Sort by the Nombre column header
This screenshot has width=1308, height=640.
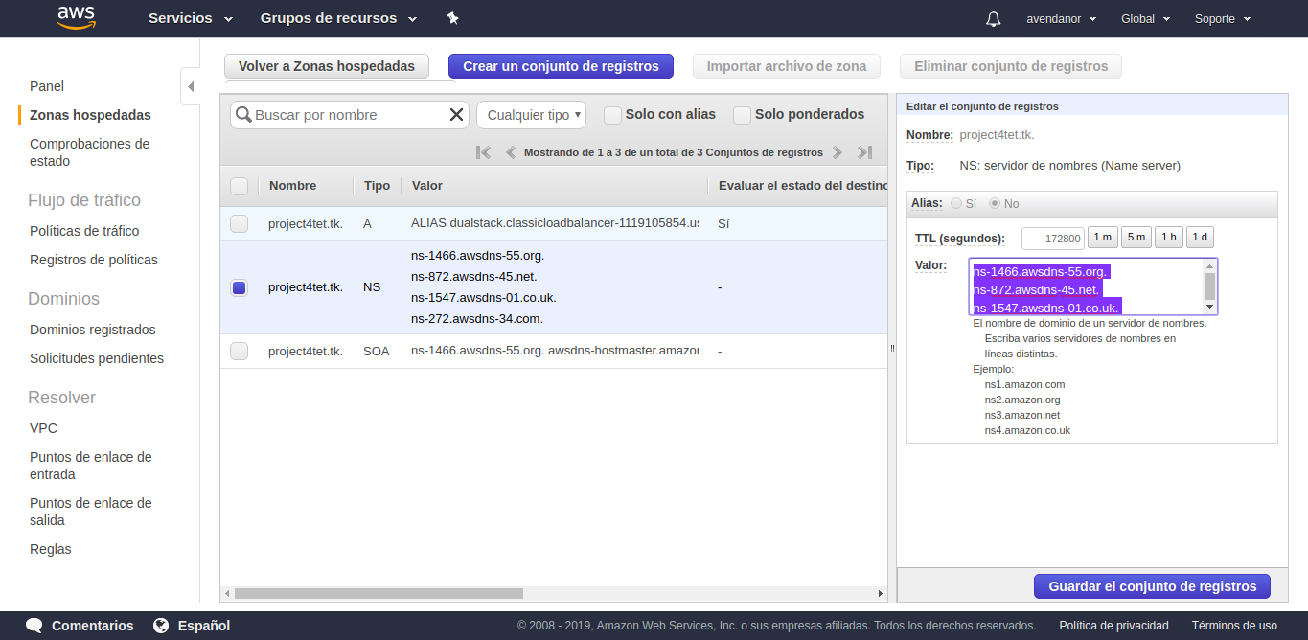(x=292, y=186)
